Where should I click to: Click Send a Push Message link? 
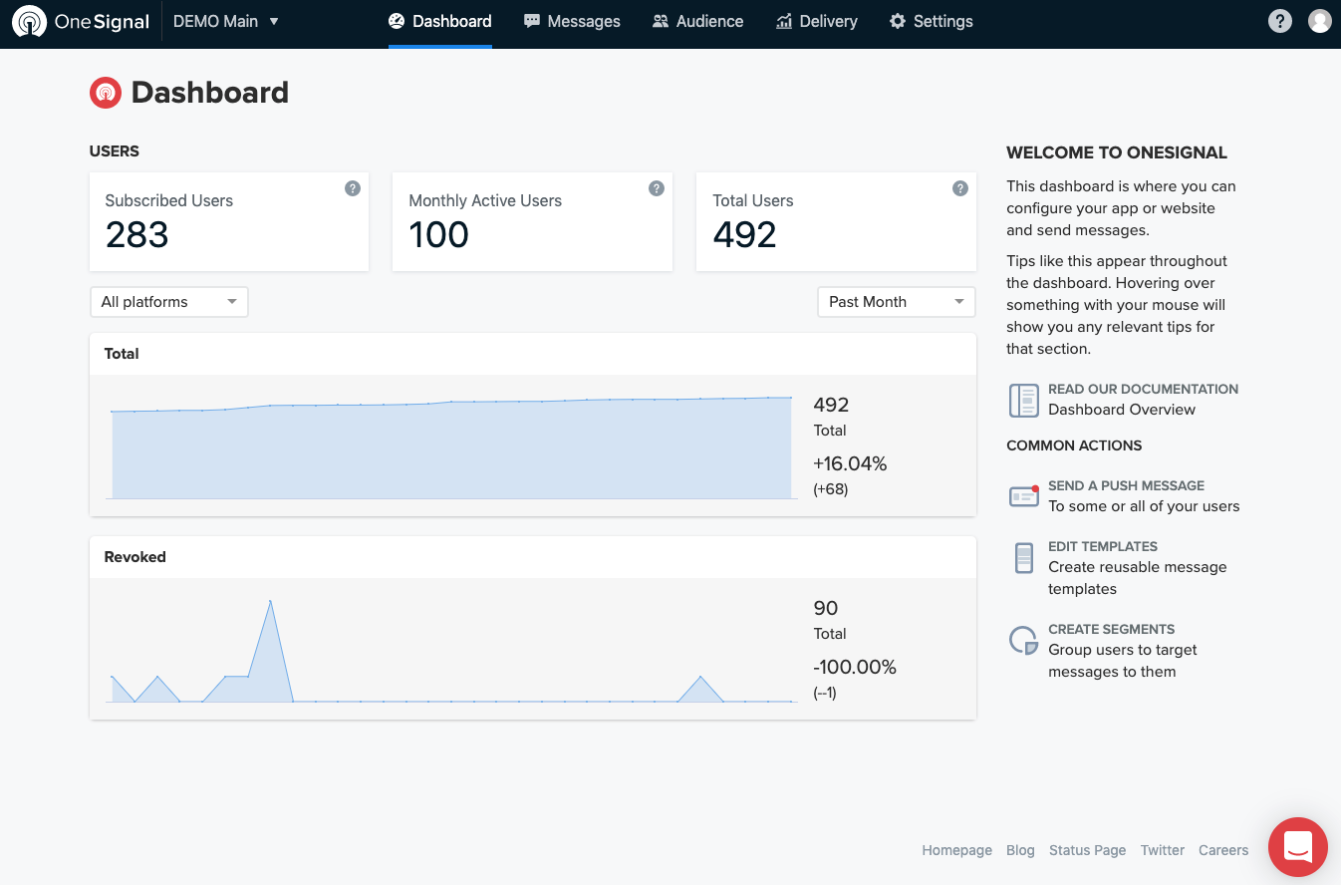1126,485
